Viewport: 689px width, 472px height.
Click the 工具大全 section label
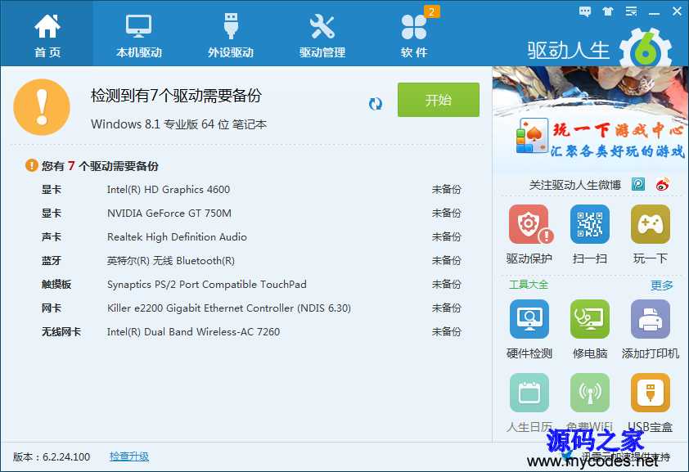pos(529,285)
